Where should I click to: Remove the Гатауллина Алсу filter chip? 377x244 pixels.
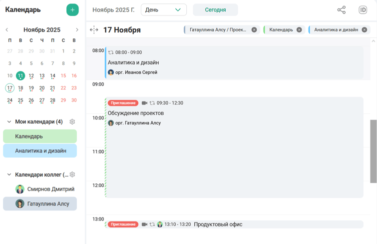254,30
